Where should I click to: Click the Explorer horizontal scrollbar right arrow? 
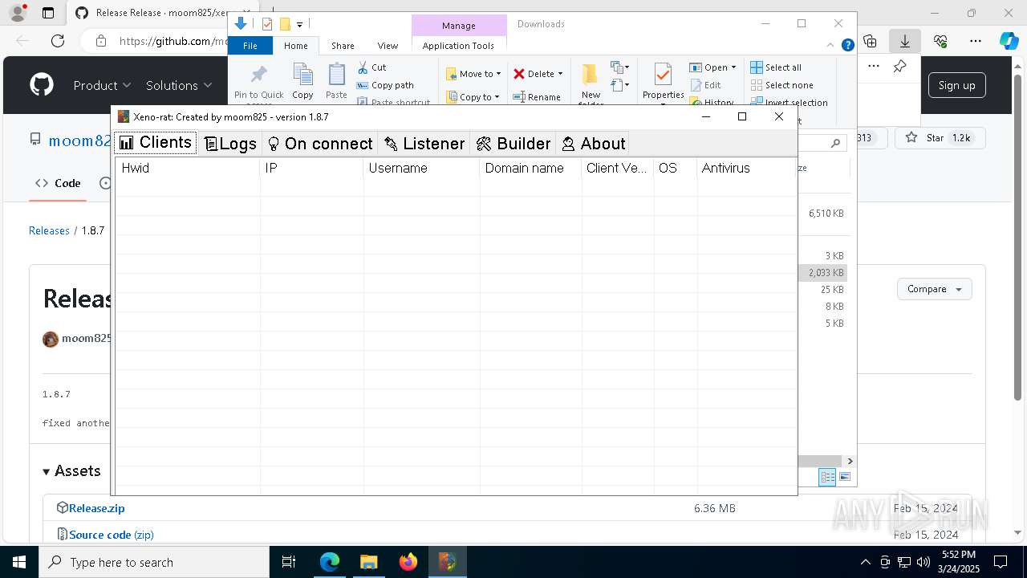[x=850, y=461]
